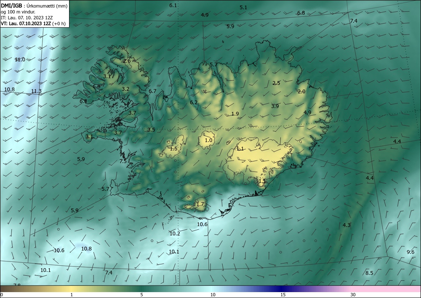
Task: Click the 1.9 value label
Action: [235, 114]
